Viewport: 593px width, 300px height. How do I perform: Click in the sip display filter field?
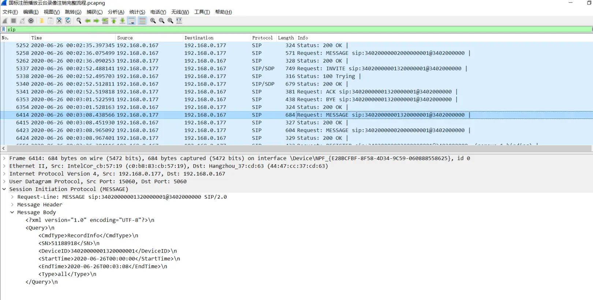point(293,29)
